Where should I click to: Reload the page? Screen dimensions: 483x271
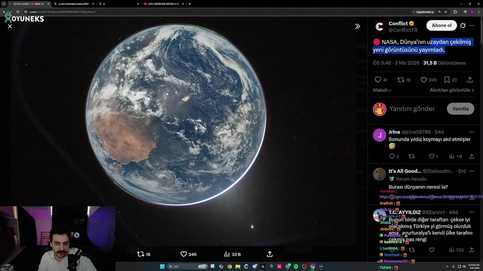(17, 12)
